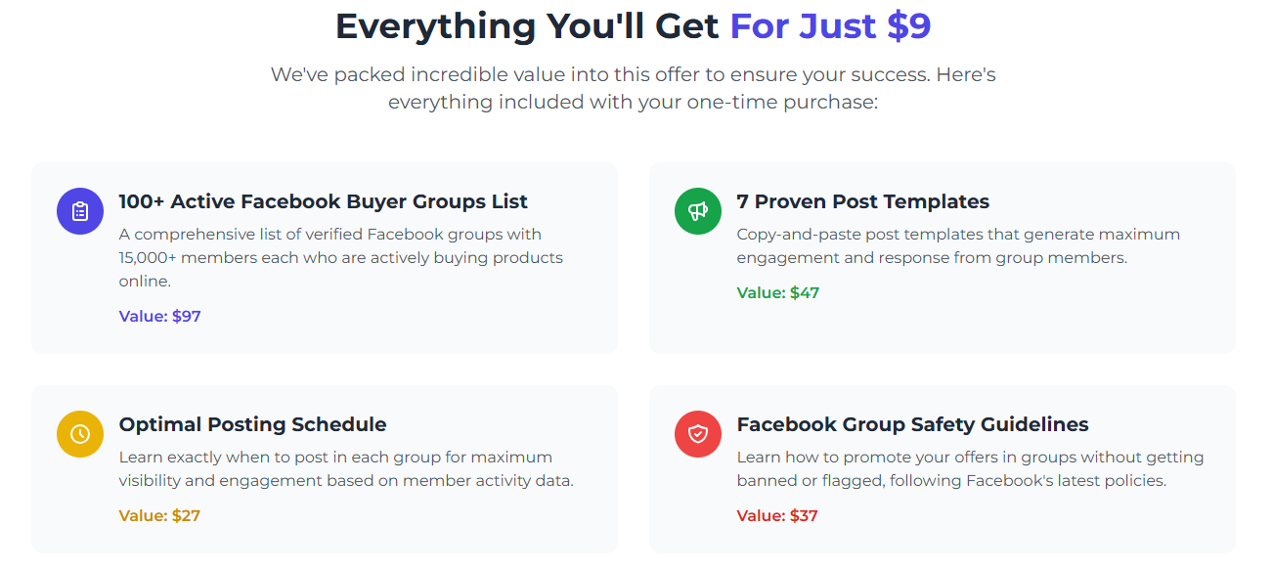Click the description about when to post
The width and height of the screenshot is (1273, 569).
pyautogui.click(x=345, y=469)
